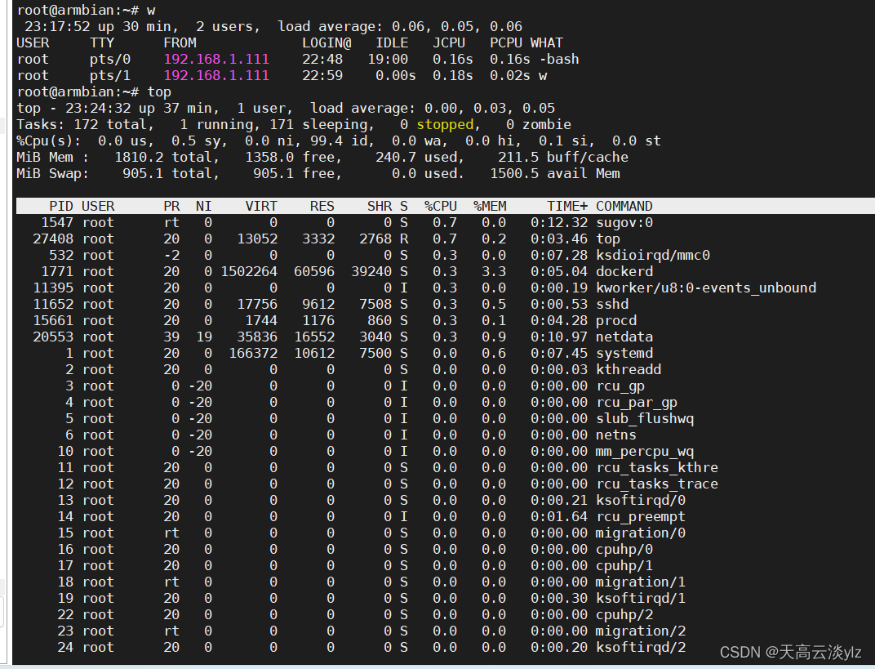875x669 pixels.
Task: Click the netns process name
Action: click(615, 435)
